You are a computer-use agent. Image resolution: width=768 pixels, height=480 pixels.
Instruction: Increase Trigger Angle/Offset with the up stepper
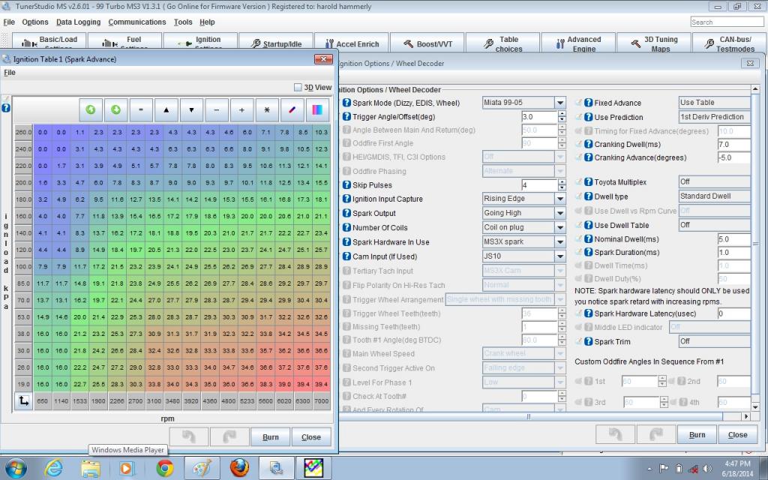[562, 114]
